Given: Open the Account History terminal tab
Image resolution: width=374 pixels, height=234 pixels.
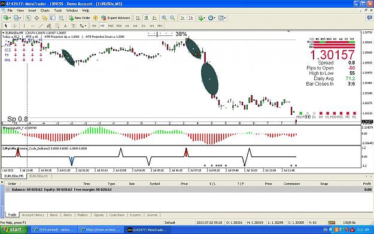Looking at the screenshot, I should click(33, 215).
